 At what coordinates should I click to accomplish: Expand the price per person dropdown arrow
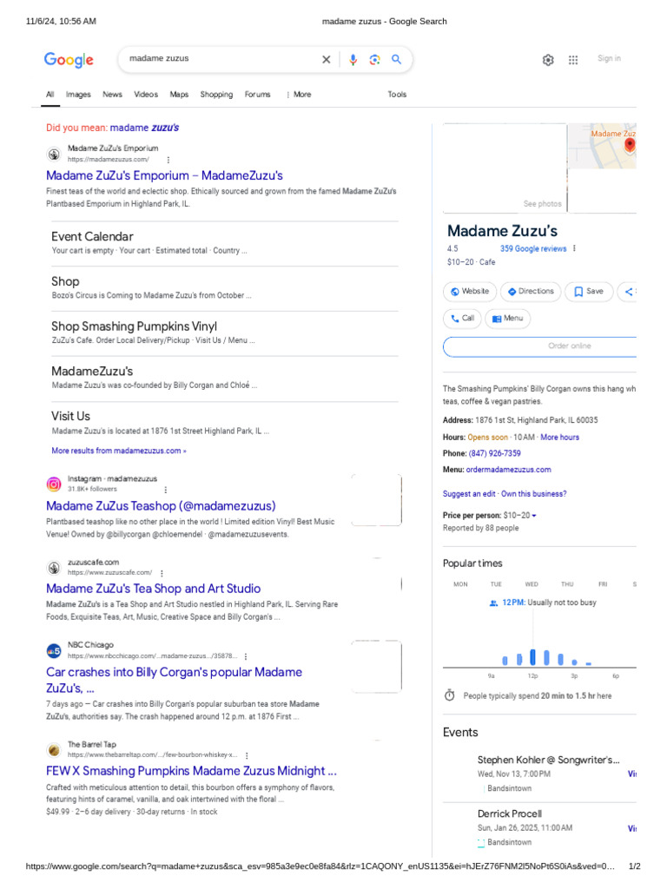click(x=534, y=516)
